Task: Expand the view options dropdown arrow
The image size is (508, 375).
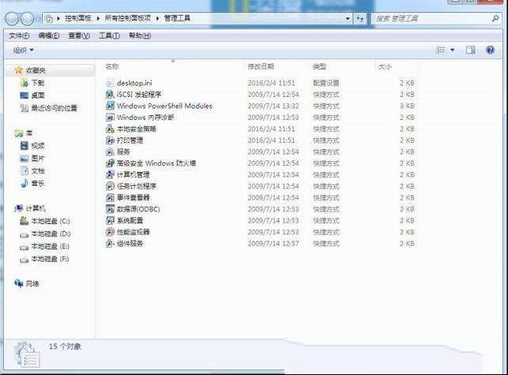Action: click(452, 50)
